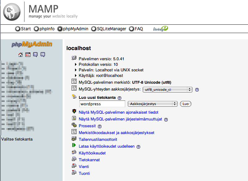Open help for Luo uusi tietokanta
The width and height of the screenshot is (248, 181).
[120, 98]
